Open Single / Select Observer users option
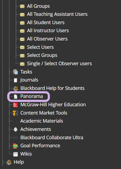The width and height of the screenshot is (121, 169). (x=59, y=64)
